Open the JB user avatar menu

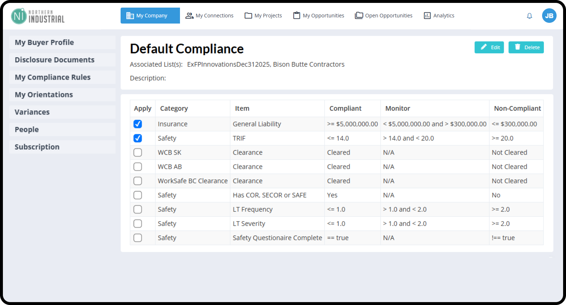[549, 16]
